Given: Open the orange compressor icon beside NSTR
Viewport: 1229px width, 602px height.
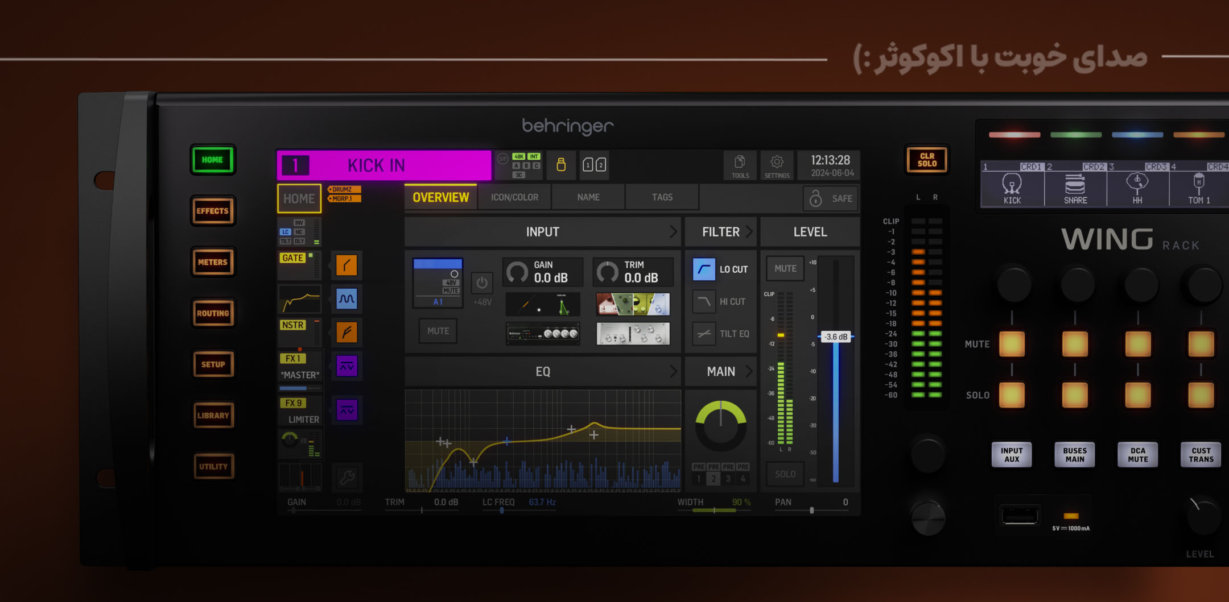Looking at the screenshot, I should pos(347,332).
